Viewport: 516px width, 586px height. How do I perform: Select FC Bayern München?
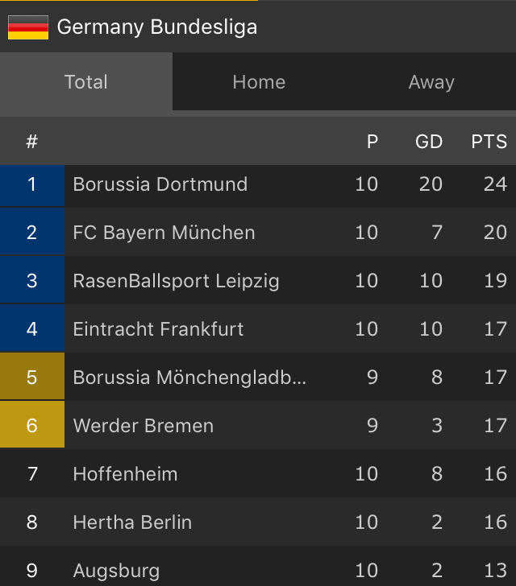coord(164,233)
